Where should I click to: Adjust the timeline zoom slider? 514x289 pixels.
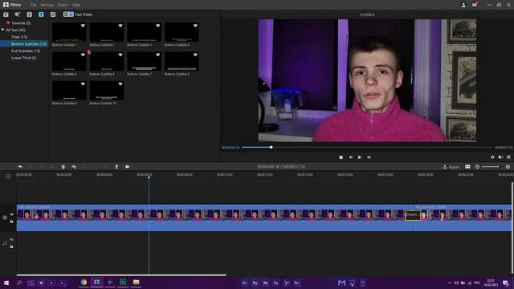point(492,167)
